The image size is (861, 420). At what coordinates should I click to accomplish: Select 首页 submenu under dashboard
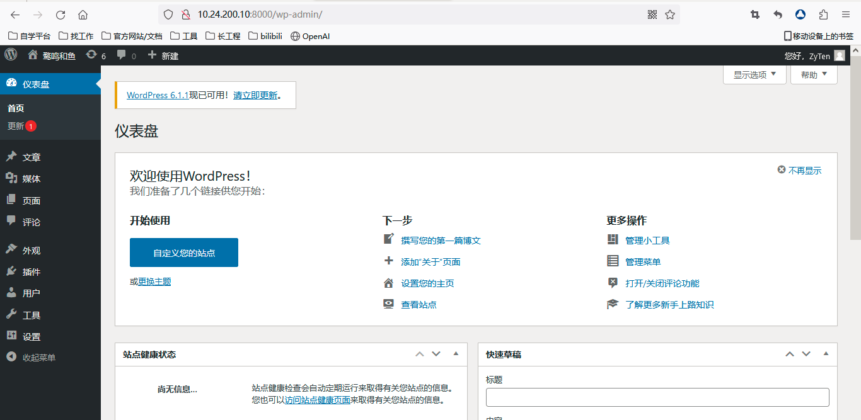click(x=16, y=108)
